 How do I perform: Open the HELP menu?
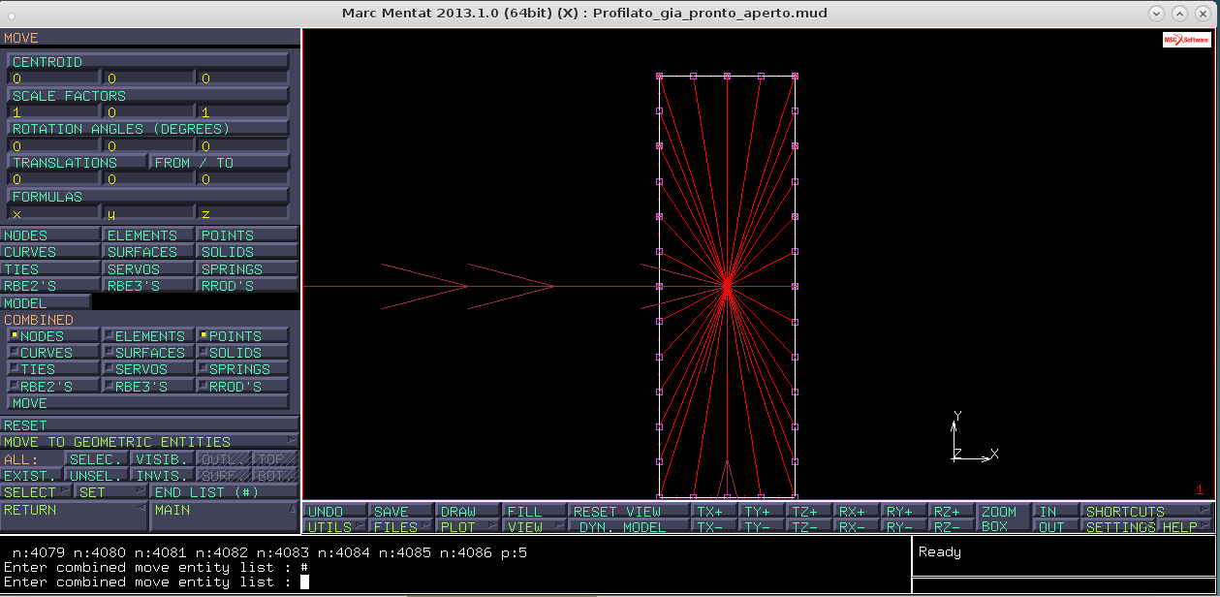1186,527
